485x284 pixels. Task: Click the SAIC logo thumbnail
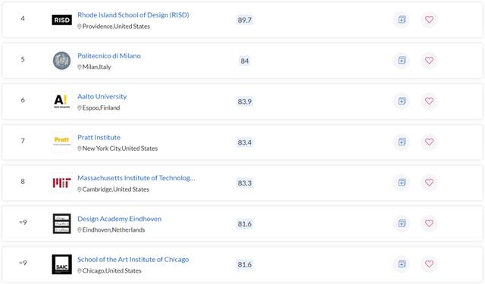click(x=61, y=264)
